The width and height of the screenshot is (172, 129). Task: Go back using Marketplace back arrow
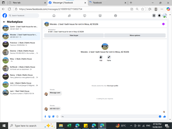4,22
